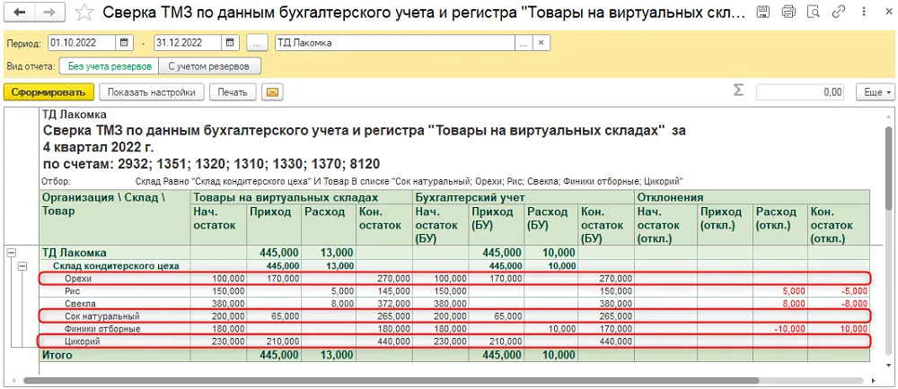Click the Кон. остаток (БУ) column header
Image resolution: width=898 pixels, height=389 pixels.
pyautogui.click(x=606, y=225)
